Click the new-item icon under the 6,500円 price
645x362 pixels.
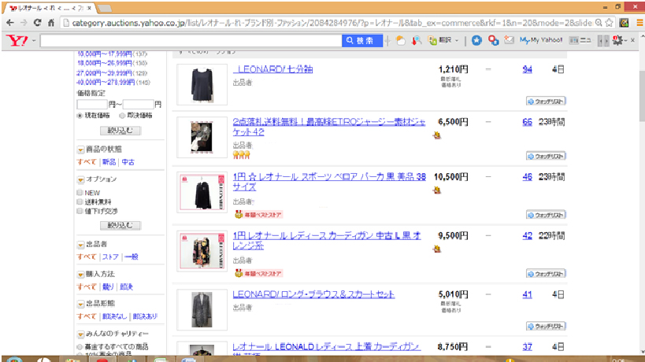coord(437,135)
